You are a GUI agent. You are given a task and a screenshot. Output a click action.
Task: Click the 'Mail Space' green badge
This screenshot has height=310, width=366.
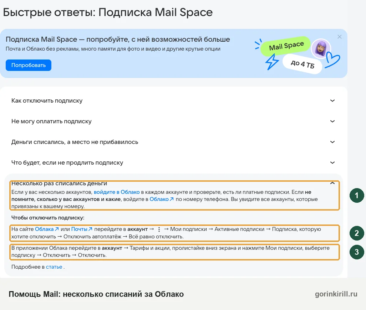click(286, 46)
